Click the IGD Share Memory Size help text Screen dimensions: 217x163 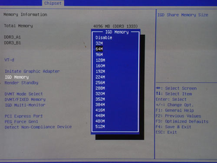tap(183, 15)
